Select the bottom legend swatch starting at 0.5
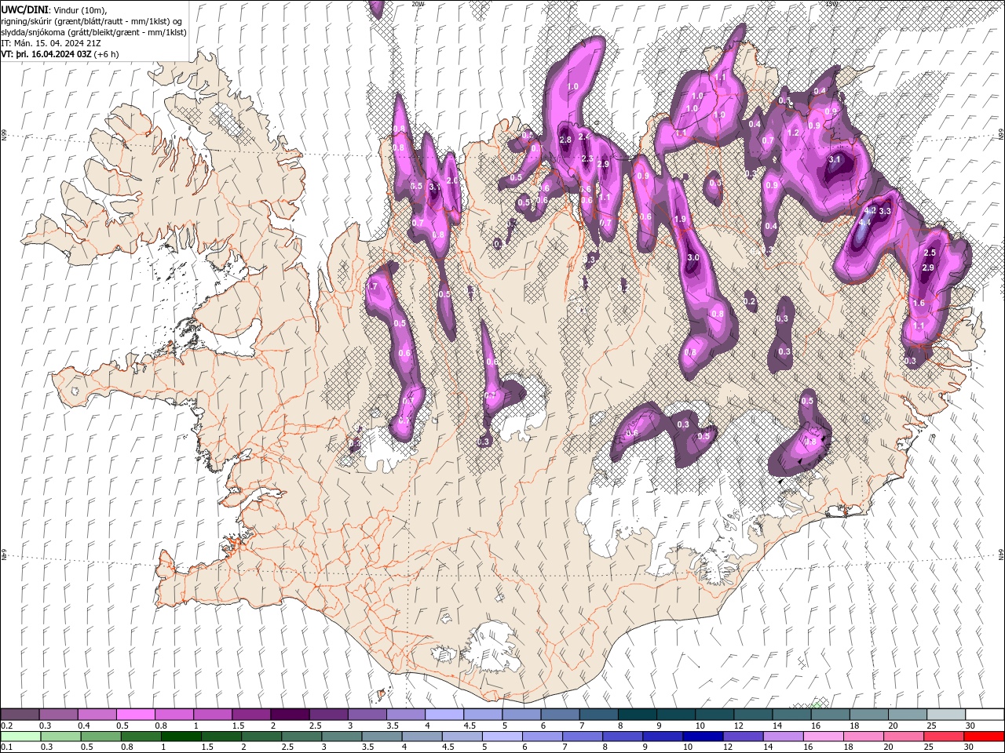Image resolution: width=1005 pixels, height=753 pixels. [x=100, y=736]
